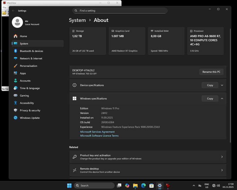Click the taskbar Search box
Viewport: 237px width, 190px height.
(94, 185)
